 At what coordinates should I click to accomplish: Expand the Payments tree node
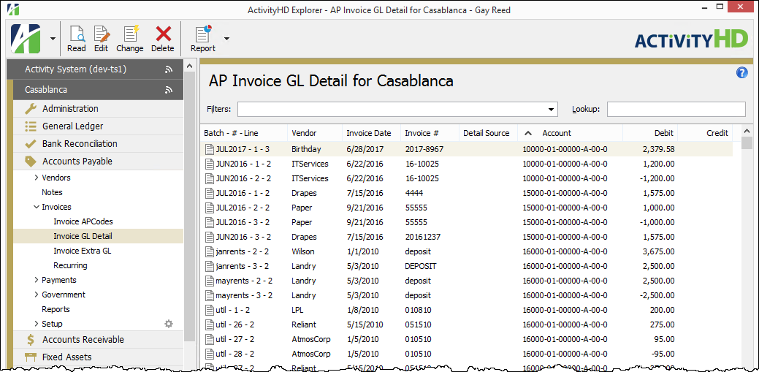[37, 280]
